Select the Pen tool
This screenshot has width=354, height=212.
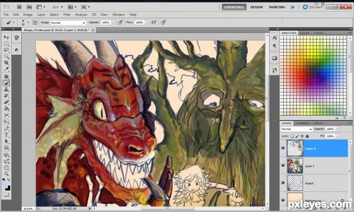6,128
